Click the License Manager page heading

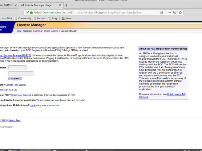click(31, 25)
